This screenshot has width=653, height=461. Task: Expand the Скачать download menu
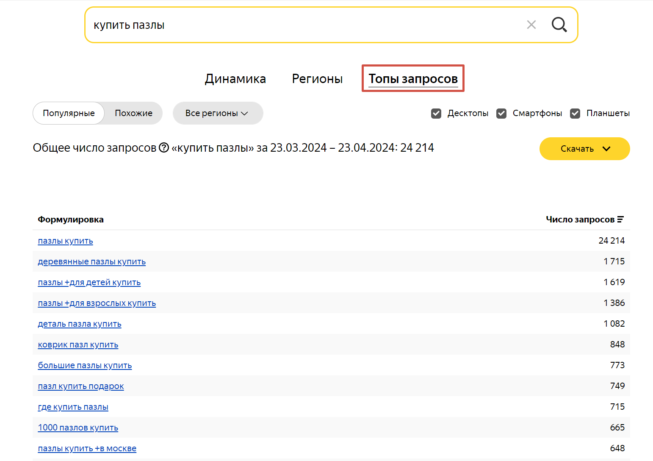pyautogui.click(x=584, y=149)
